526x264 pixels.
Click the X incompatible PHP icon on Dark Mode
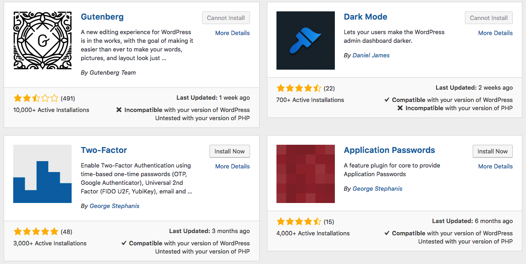(400, 108)
